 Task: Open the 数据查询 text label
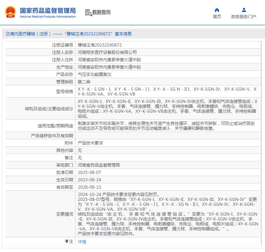click(101, 13)
